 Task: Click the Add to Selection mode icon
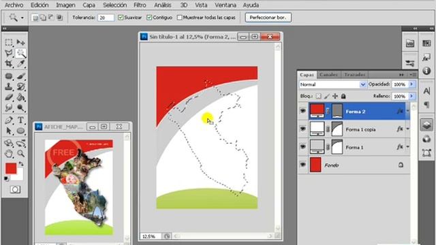click(43, 18)
